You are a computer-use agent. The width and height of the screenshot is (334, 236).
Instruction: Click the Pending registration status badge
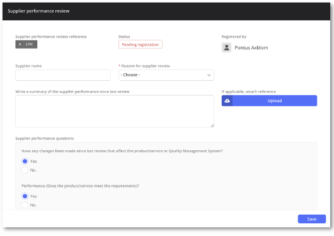[141, 44]
